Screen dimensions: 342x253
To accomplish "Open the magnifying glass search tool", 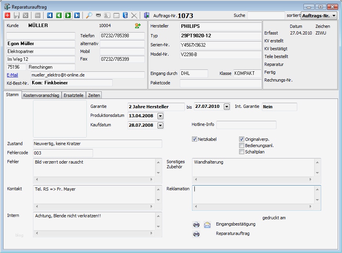I will click(x=89, y=15).
